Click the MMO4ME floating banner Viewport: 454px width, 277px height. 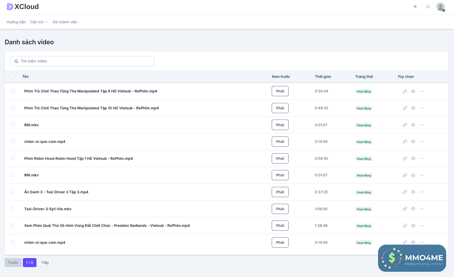coord(412,258)
